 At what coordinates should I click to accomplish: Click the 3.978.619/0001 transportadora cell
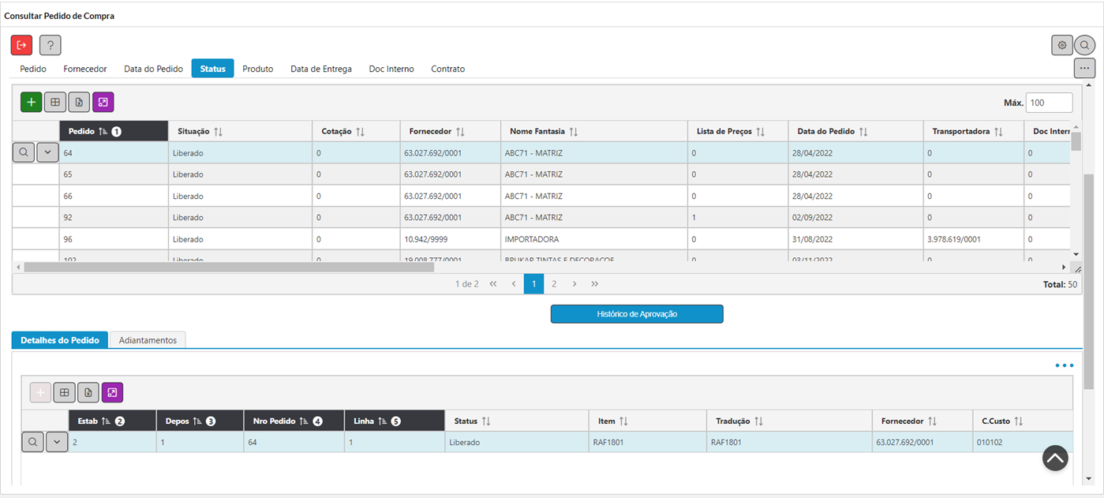click(973, 239)
